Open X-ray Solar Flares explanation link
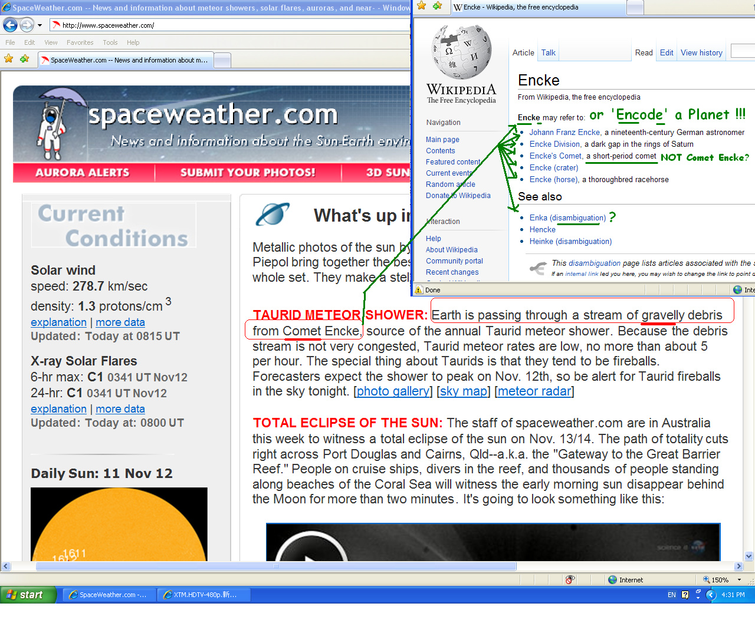 (x=58, y=409)
